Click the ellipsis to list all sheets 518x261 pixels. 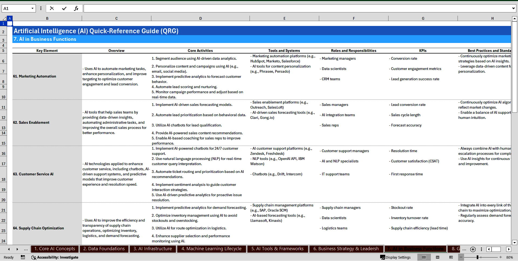click(x=26, y=249)
